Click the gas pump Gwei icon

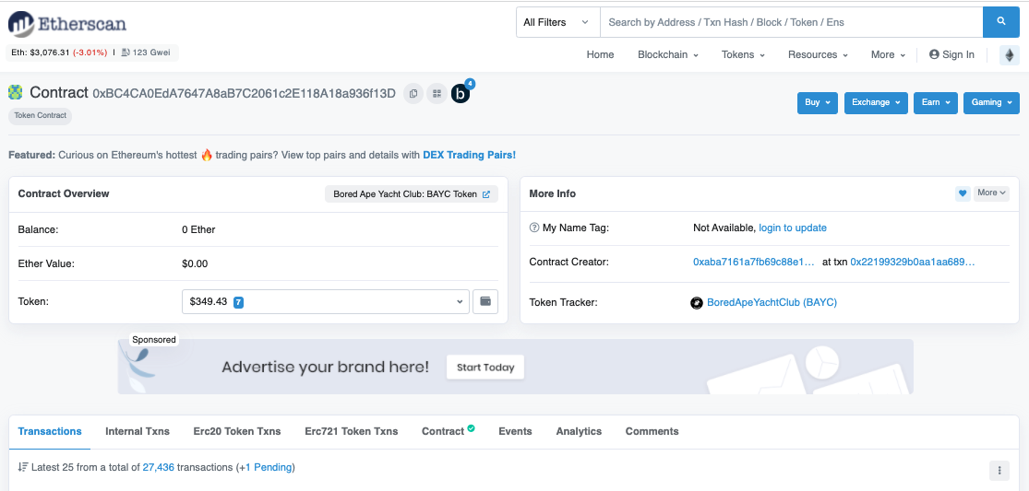pos(126,53)
